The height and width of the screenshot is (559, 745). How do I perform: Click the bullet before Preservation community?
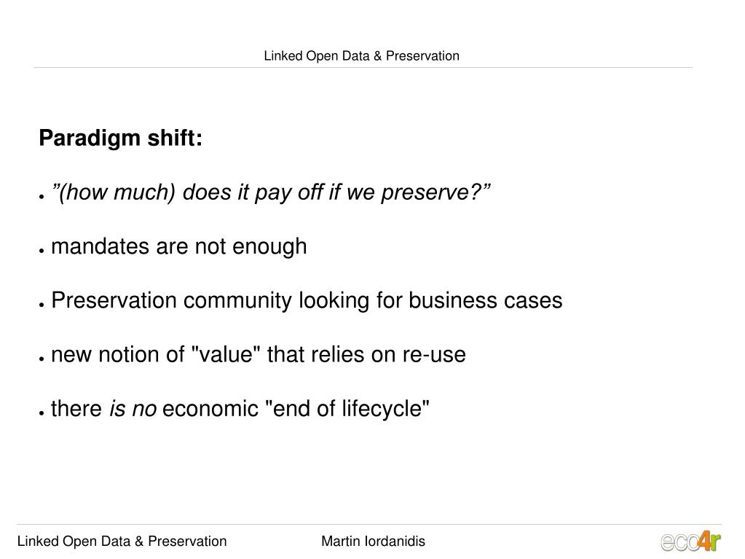coord(42,305)
